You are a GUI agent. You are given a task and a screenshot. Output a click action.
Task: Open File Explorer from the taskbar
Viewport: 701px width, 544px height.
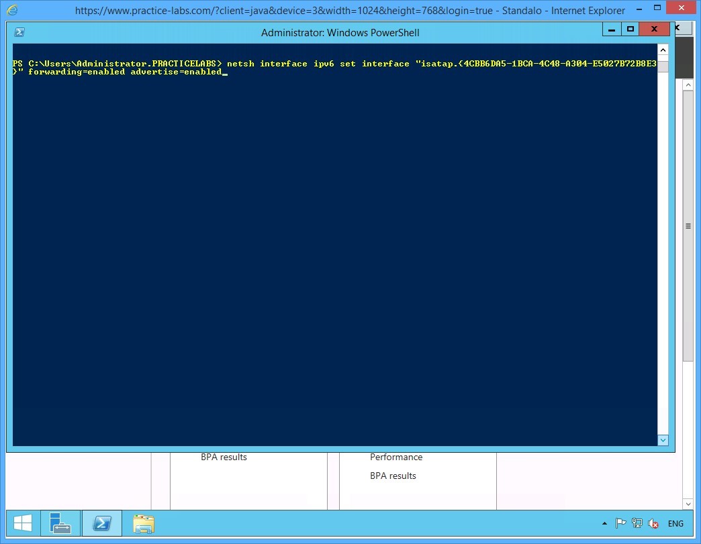pyautogui.click(x=143, y=523)
